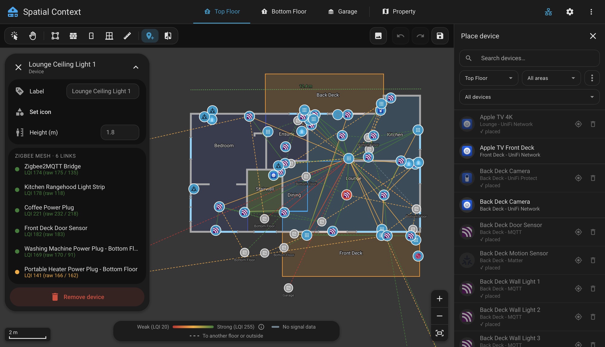Viewport: 605px width, 347px height.
Task: Open settings gear in header
Action: click(570, 12)
